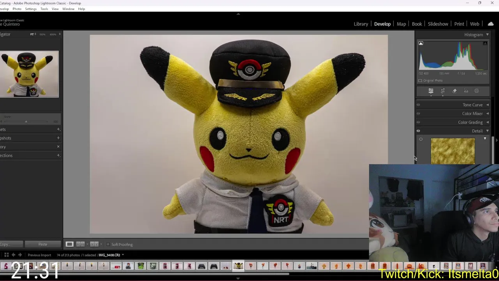
Task: Open the Help menu
Action: click(81, 9)
